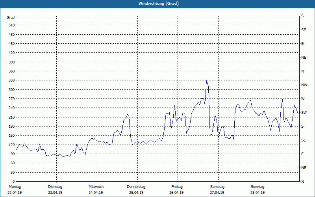The height and width of the screenshot is (197, 315).
Task: Click the 210 y-axis value
Action: [12, 117]
